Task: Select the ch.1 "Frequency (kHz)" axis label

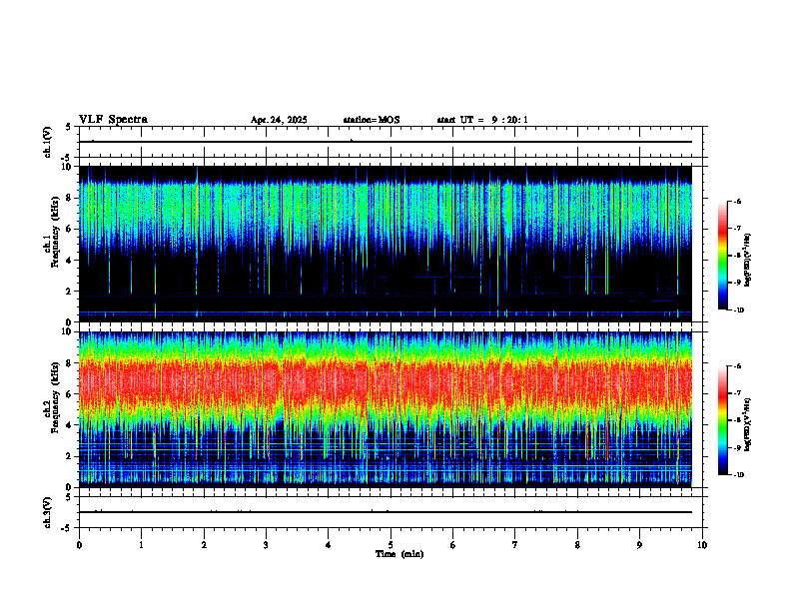Action: point(55,232)
